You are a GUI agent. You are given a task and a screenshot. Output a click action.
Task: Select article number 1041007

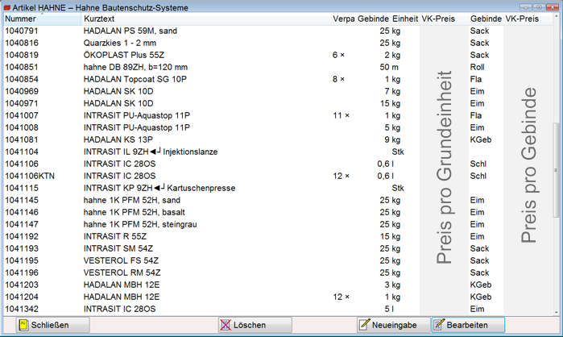[278, 115]
